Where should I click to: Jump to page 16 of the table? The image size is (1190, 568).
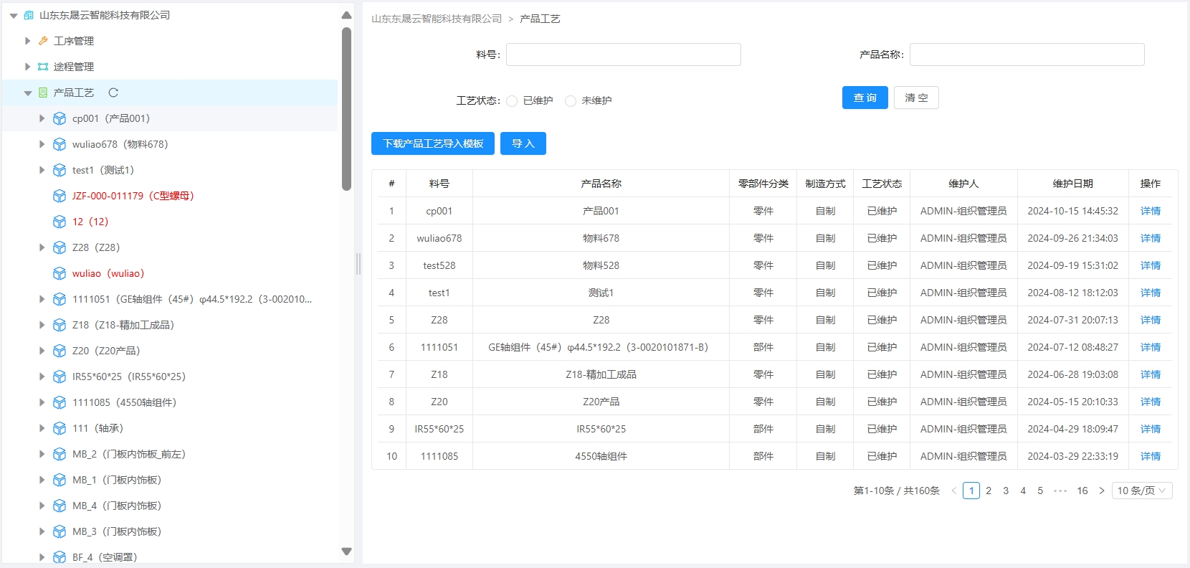[x=1082, y=491]
